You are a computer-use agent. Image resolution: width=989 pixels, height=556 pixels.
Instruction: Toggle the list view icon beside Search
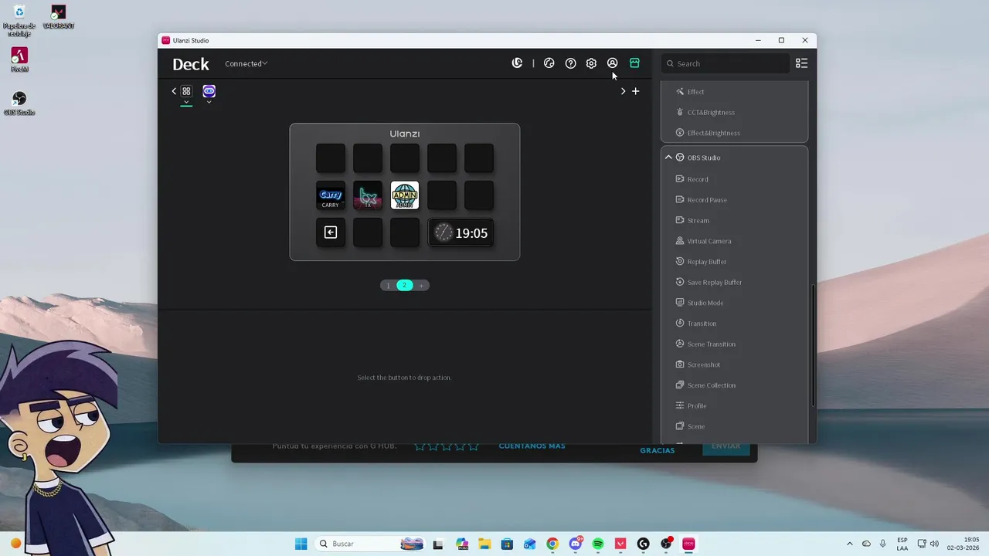pos(801,63)
